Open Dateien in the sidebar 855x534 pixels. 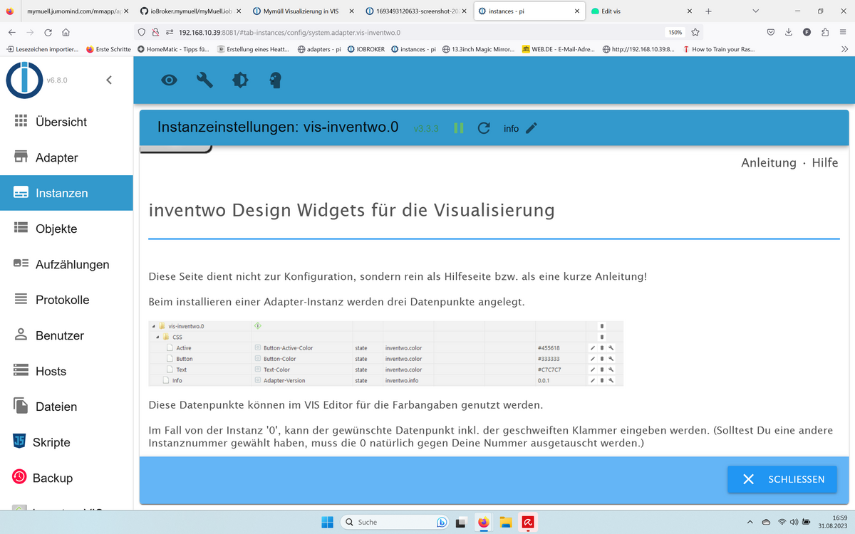click(x=66, y=407)
